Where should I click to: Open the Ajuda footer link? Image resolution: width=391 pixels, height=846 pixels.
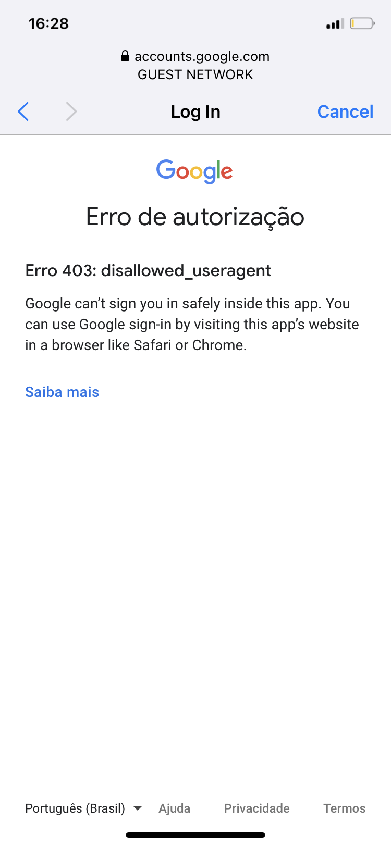pyautogui.click(x=175, y=808)
